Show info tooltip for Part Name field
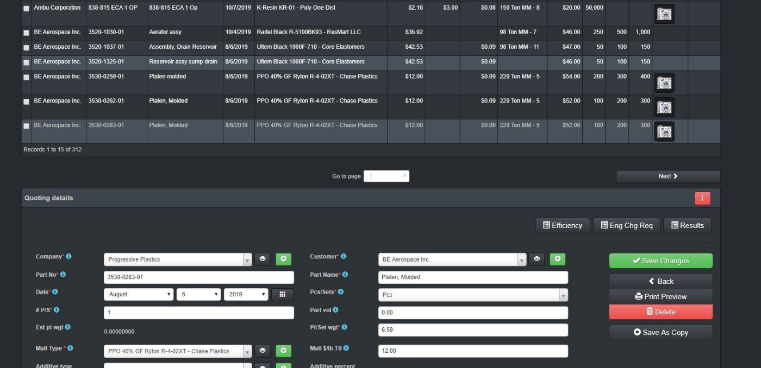Viewport: 761px width, 368px height. click(x=345, y=275)
